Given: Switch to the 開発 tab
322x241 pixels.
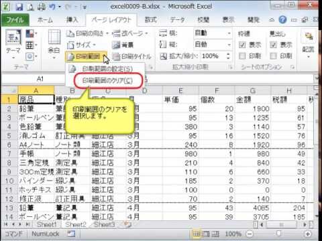Looking at the screenshot, I should click(253, 20).
